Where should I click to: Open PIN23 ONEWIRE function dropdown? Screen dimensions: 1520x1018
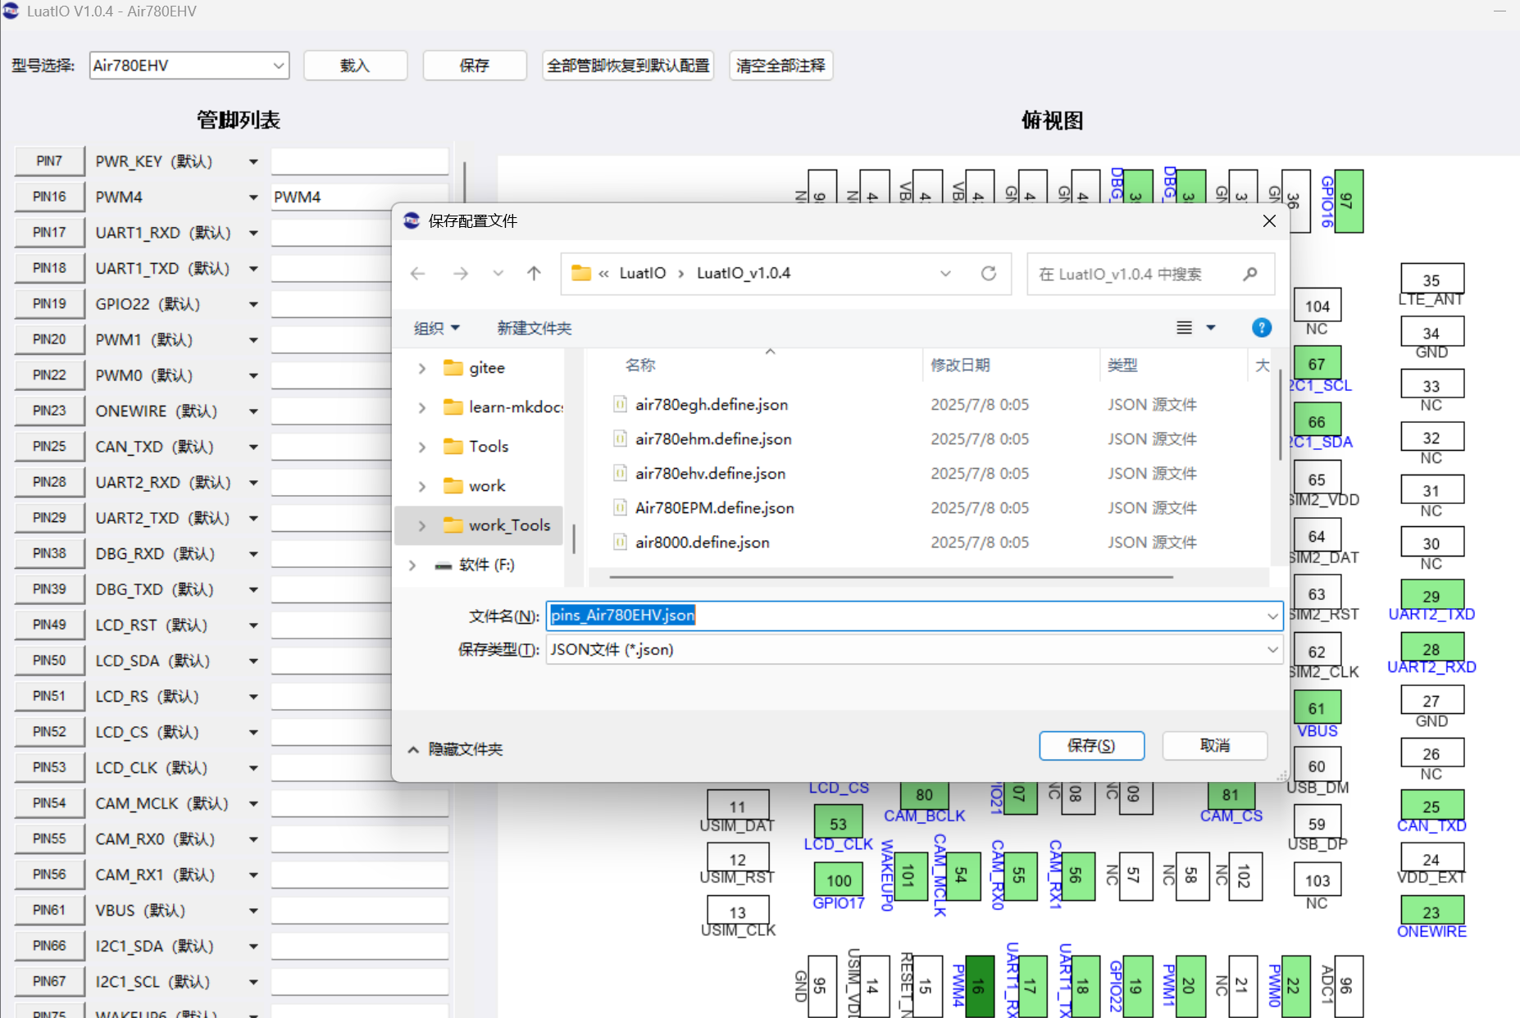coord(253,411)
